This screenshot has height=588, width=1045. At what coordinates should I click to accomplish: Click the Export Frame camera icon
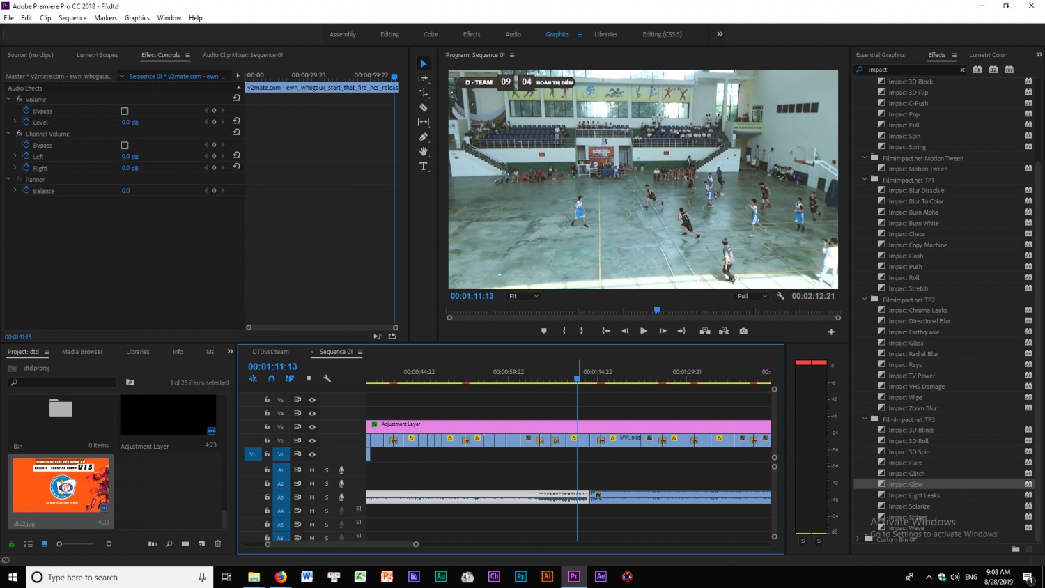pos(743,331)
